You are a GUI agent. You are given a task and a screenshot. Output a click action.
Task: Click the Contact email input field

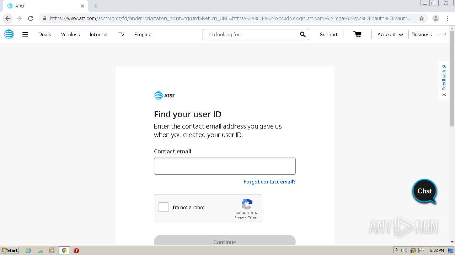(x=225, y=166)
